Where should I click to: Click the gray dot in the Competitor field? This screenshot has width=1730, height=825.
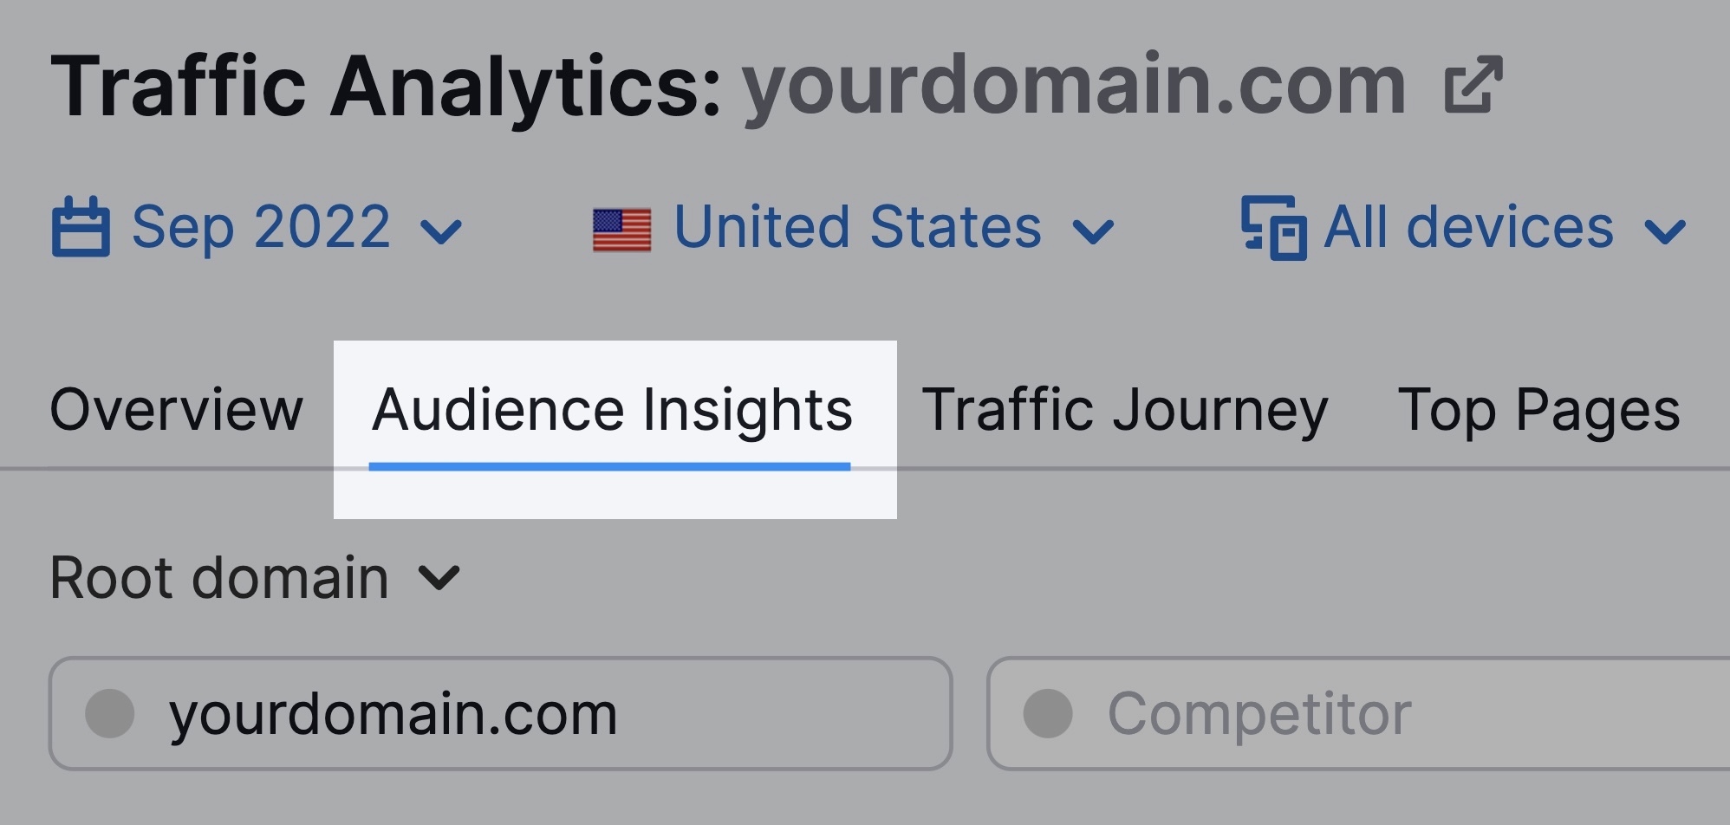(x=1046, y=712)
